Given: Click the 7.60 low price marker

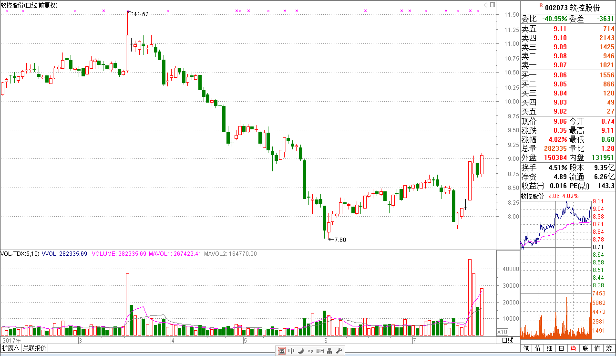Looking at the screenshot, I should pos(340,240).
